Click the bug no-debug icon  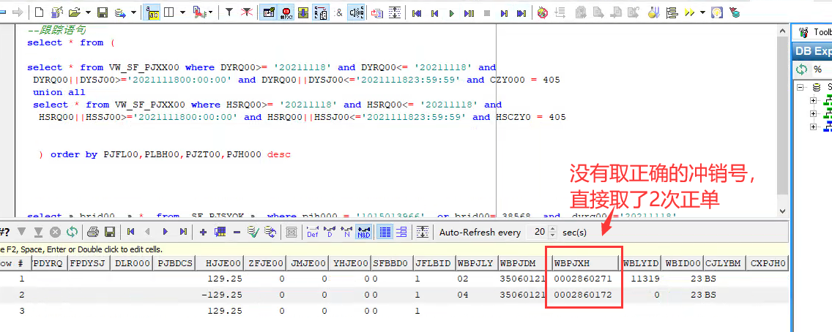pos(542,12)
